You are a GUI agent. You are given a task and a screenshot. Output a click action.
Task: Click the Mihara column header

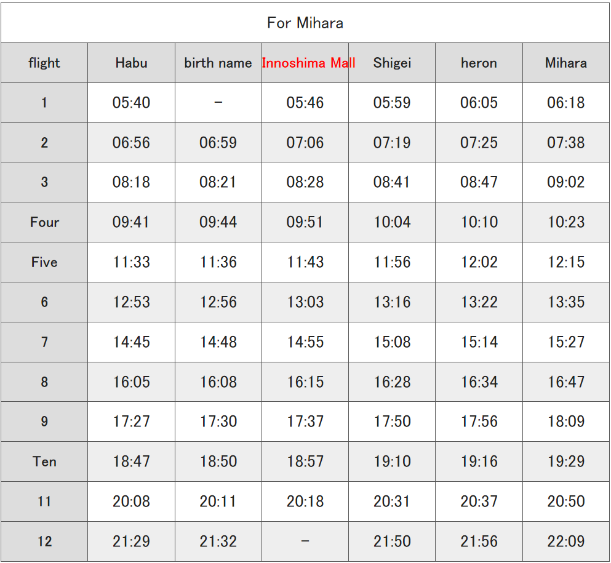pos(566,63)
